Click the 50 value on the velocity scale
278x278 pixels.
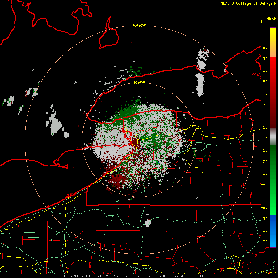[265, 82]
